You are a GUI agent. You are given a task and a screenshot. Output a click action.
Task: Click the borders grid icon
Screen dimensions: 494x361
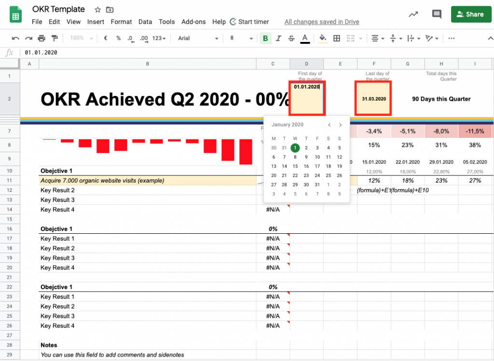[x=337, y=38]
